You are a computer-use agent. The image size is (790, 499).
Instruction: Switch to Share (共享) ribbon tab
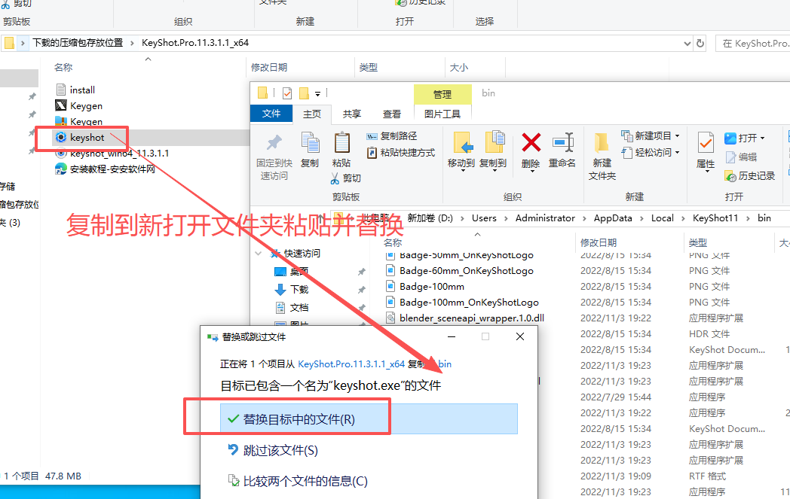click(x=352, y=114)
